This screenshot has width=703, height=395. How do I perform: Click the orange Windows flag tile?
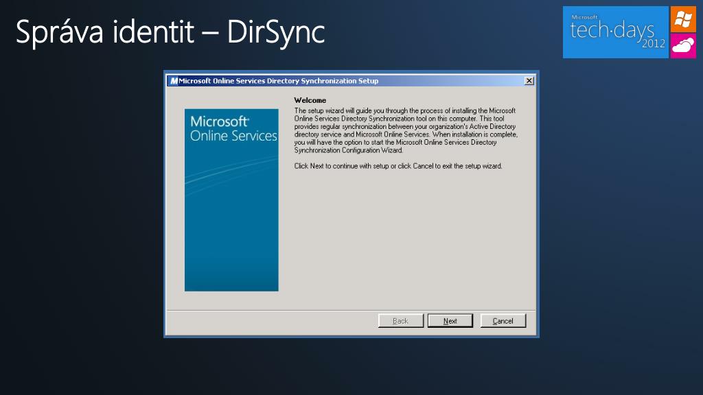point(683,19)
